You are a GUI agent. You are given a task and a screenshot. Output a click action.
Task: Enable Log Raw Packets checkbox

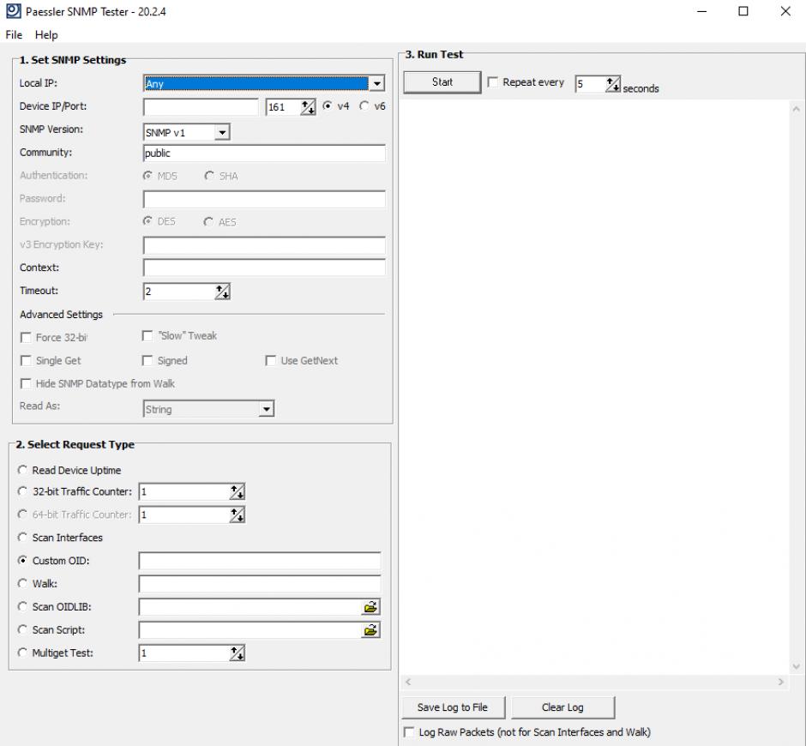(x=409, y=732)
